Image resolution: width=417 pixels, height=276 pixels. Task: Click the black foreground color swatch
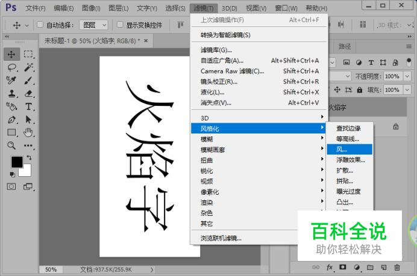17,162
